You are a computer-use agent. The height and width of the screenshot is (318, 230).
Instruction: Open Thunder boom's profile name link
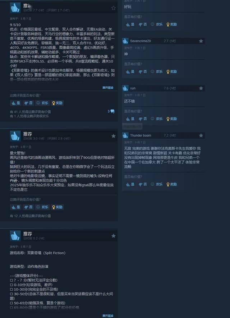141,135
